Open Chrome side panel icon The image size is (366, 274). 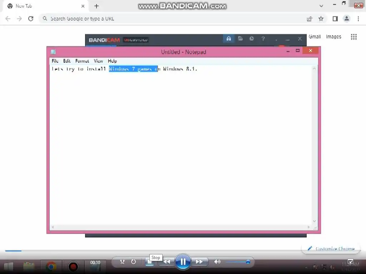point(335,19)
